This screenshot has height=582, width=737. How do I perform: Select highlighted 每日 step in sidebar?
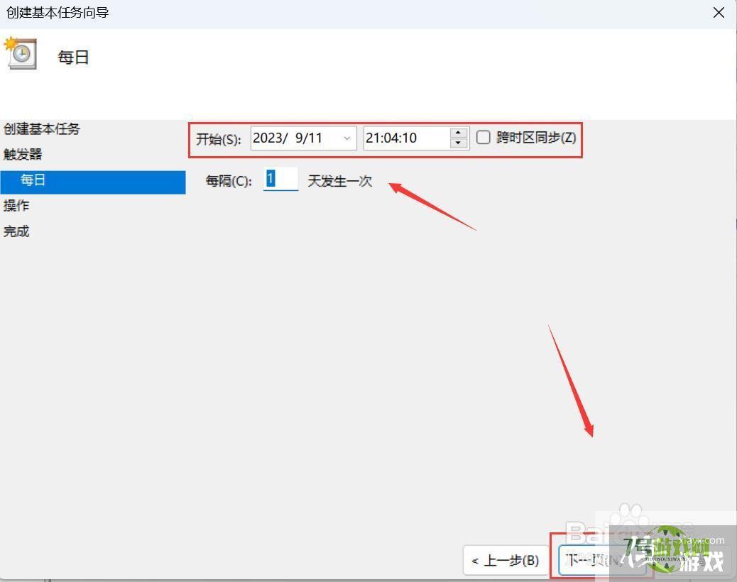click(x=93, y=182)
